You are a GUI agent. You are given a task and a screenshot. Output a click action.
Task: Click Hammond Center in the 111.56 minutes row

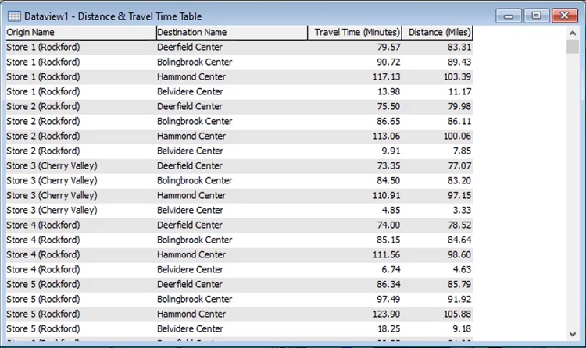pos(191,255)
